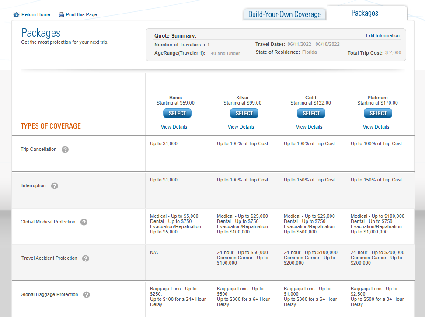Select the Platinum package
This screenshot has height=317, width=425.
pyautogui.click(x=378, y=113)
